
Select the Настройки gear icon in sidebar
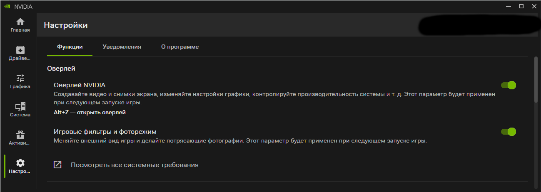(x=20, y=163)
